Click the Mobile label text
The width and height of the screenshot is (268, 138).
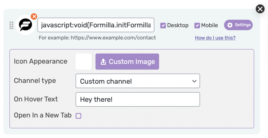click(x=209, y=25)
